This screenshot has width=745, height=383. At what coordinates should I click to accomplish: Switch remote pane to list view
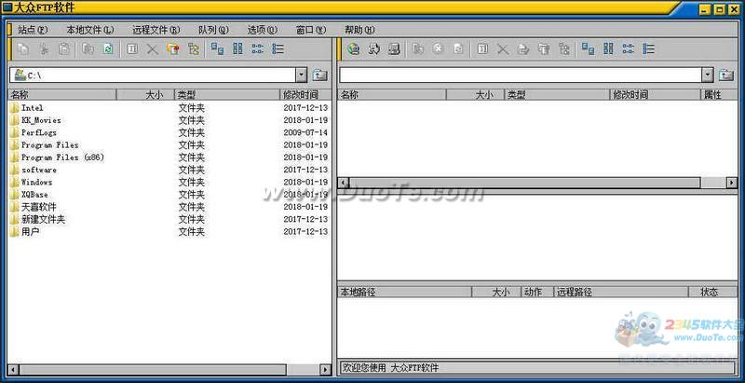click(628, 49)
